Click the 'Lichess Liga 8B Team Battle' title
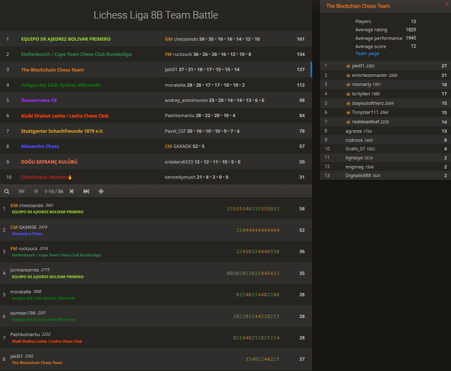The height and width of the screenshot is (371, 451). (x=156, y=15)
